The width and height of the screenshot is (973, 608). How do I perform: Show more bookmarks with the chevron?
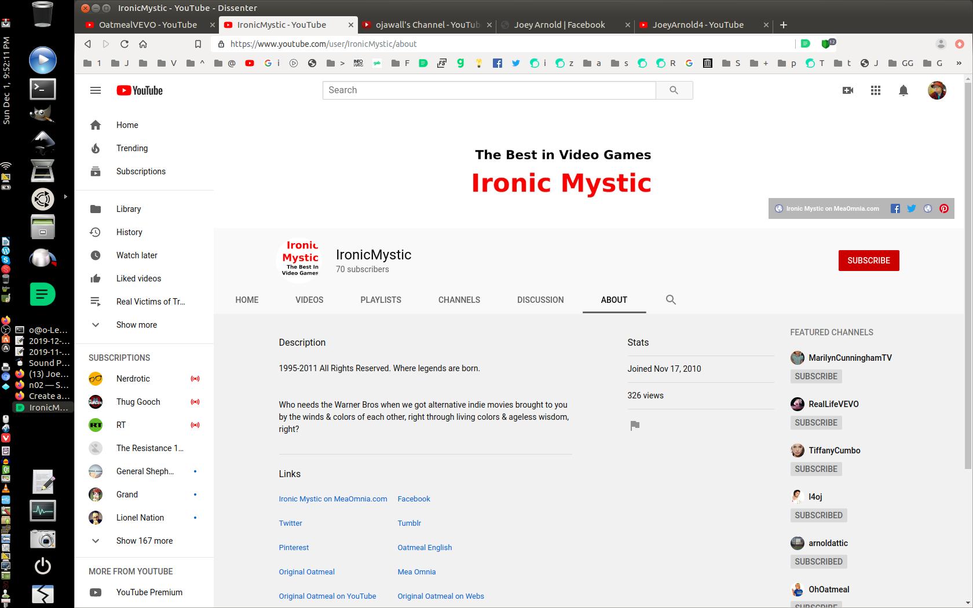coord(959,63)
